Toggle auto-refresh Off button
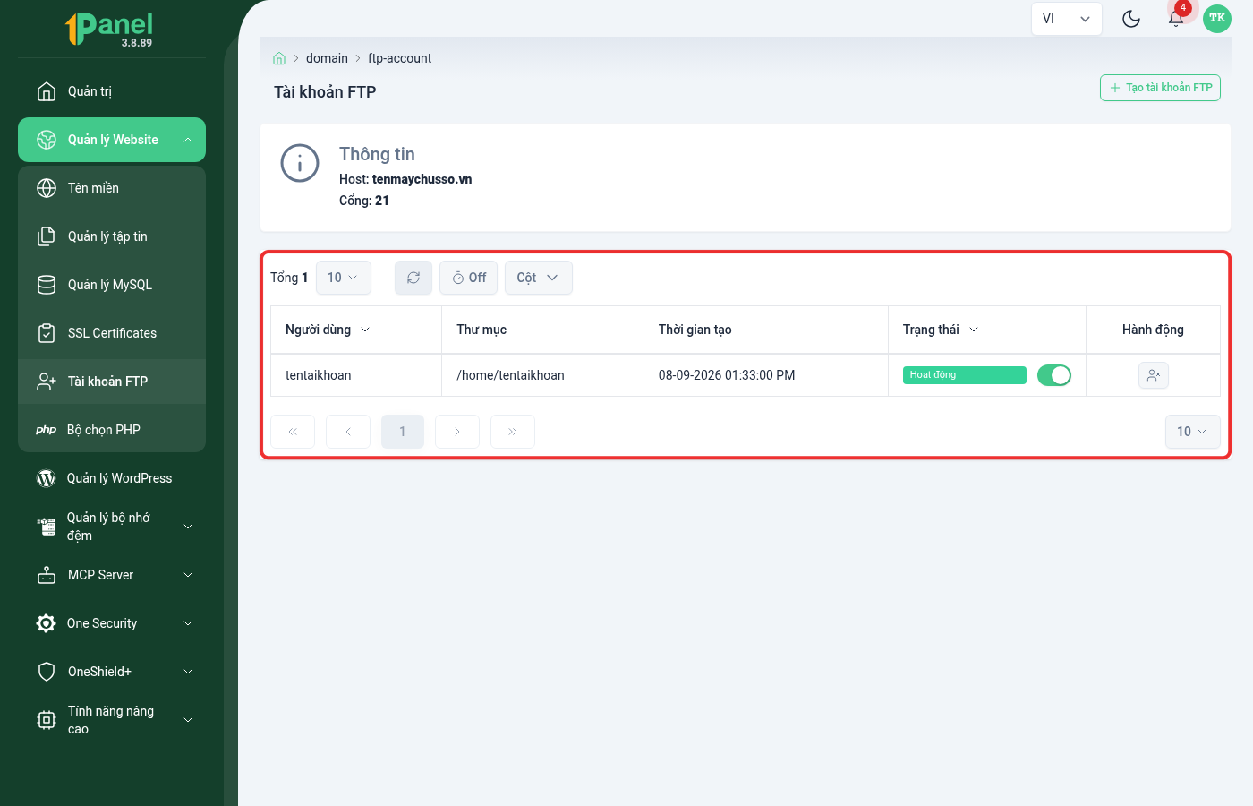The image size is (1253, 806). [x=470, y=278]
